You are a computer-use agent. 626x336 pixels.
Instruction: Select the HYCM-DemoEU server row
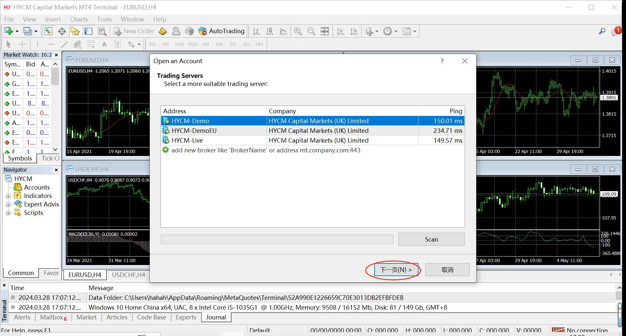tap(313, 131)
